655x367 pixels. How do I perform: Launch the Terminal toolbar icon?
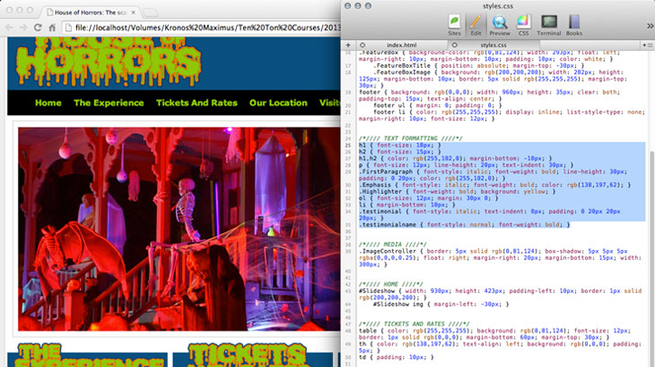pyautogui.click(x=549, y=23)
